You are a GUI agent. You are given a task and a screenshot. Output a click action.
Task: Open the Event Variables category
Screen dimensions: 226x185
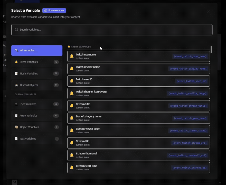[x=37, y=62]
